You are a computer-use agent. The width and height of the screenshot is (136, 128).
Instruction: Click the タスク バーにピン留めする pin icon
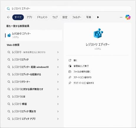click(x=70, y=83)
